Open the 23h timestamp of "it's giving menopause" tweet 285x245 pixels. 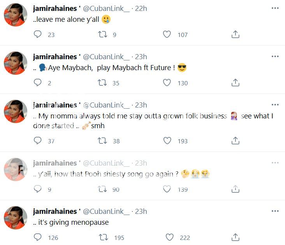click(x=141, y=211)
